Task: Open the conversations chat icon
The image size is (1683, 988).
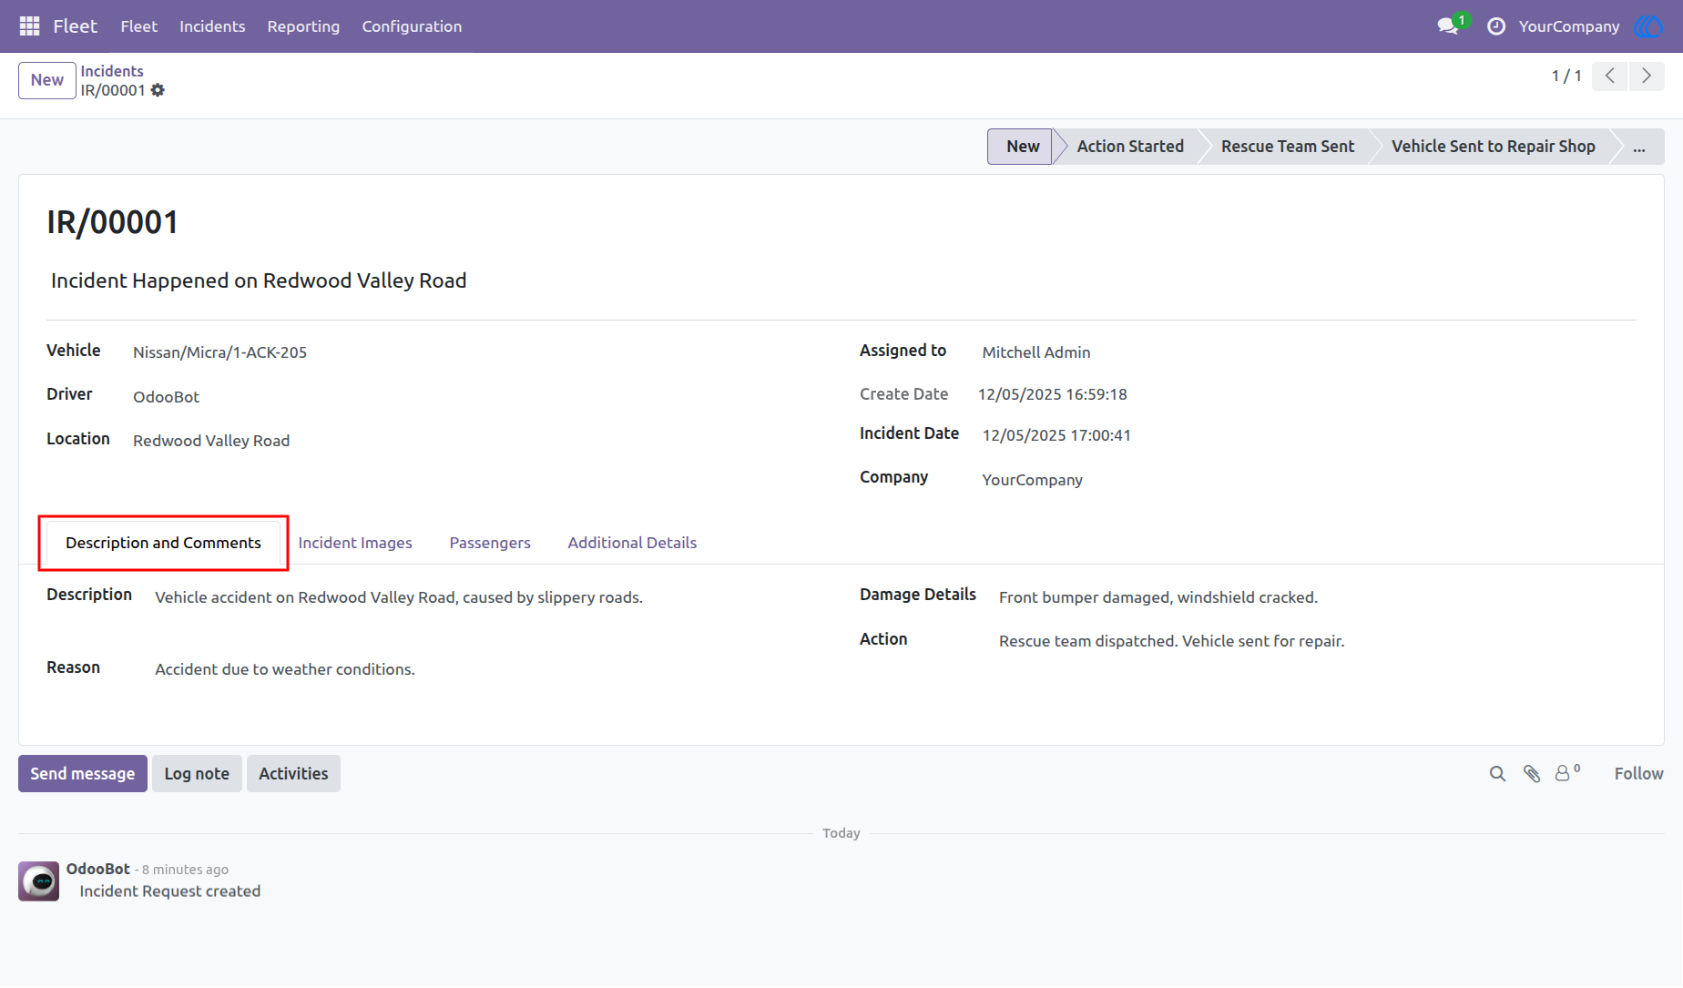Action: click(1448, 26)
